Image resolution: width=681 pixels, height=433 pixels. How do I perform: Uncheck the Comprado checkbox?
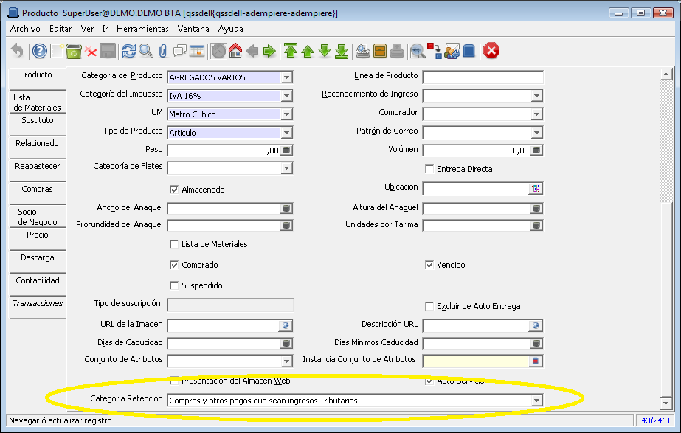[x=174, y=265]
